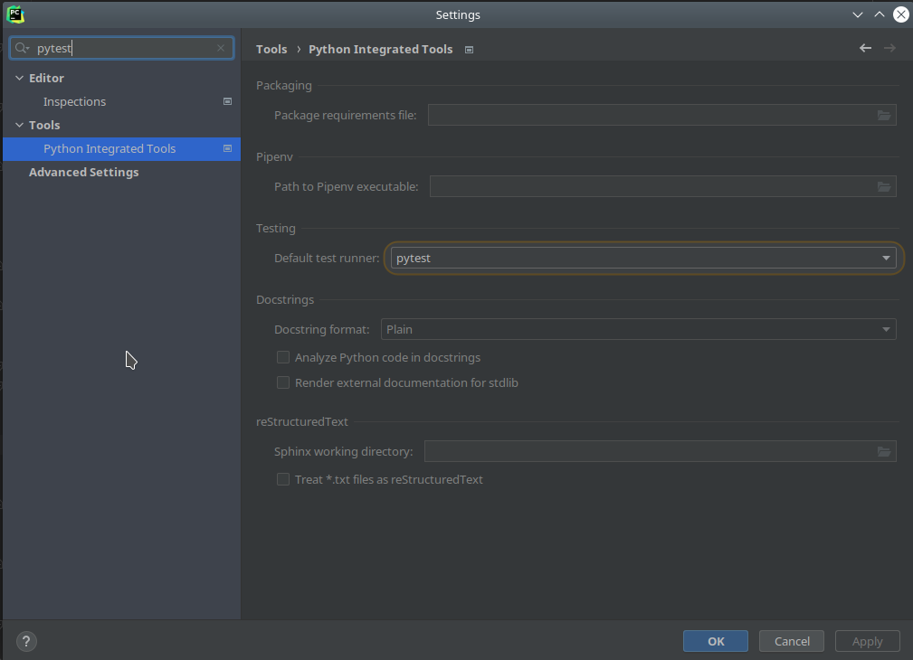Viewport: 913px width, 660px height.
Task: Browse for Sphinx working directory
Action: click(x=884, y=452)
